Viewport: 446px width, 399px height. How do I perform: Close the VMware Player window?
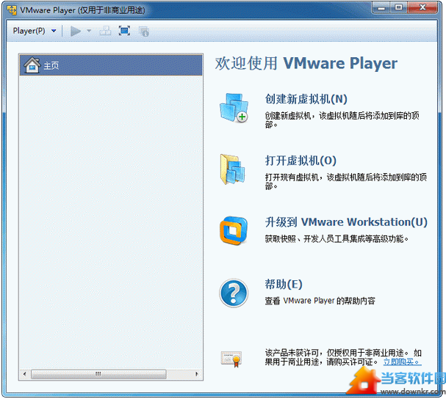pos(422,7)
